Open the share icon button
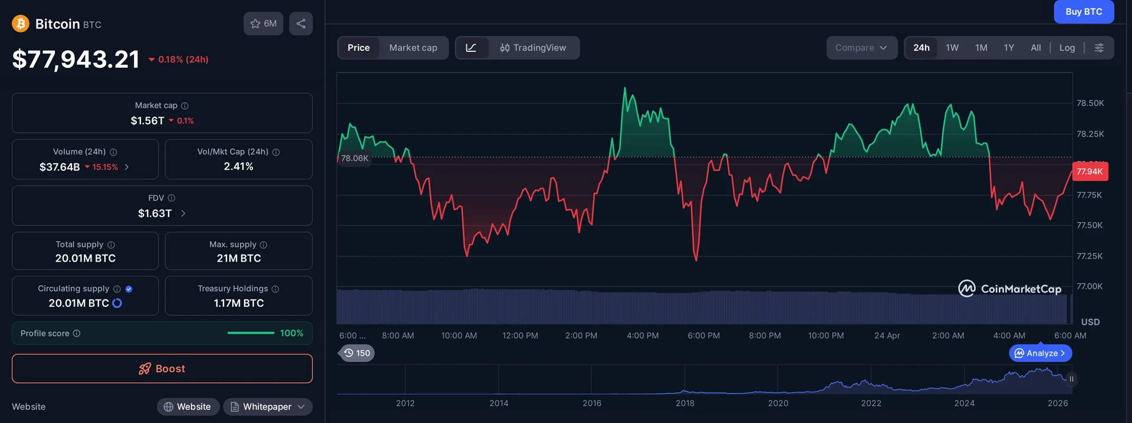1132x423 pixels. coord(301,24)
